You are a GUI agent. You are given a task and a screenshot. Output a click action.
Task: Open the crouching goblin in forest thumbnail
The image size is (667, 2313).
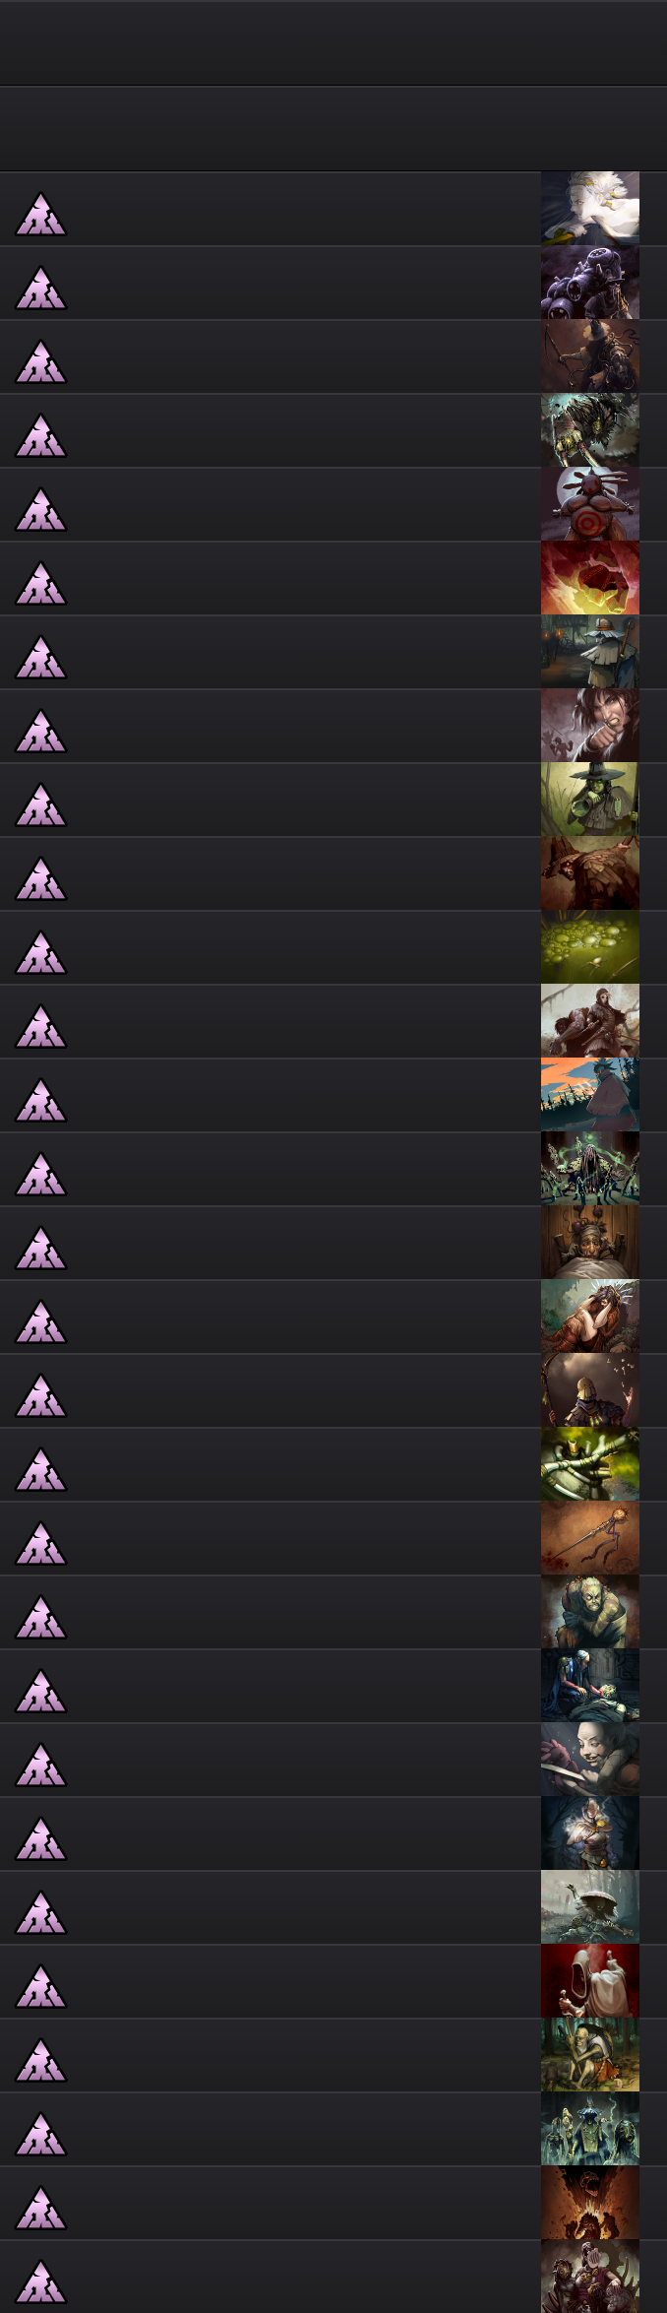(x=590, y=2055)
